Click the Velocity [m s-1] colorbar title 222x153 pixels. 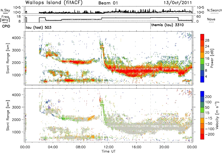tap(217, 115)
